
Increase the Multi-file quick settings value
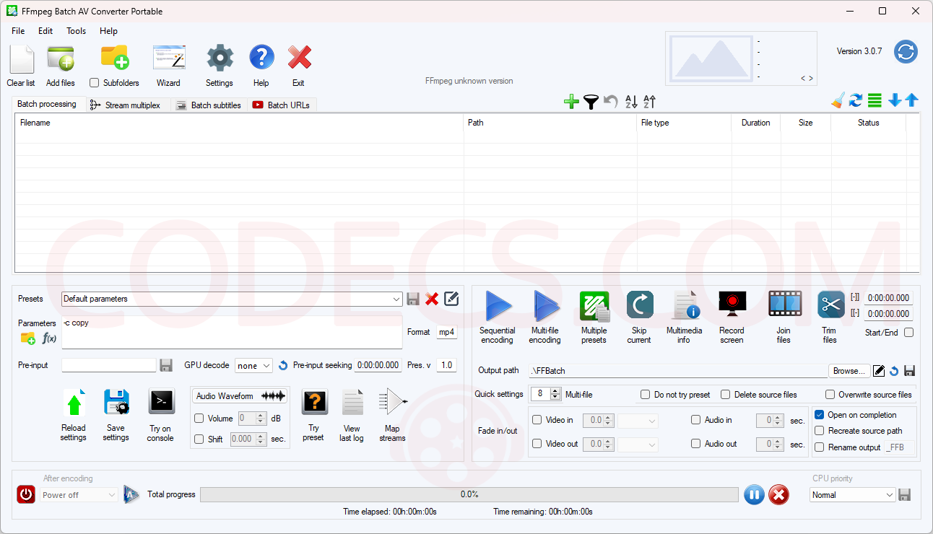(555, 391)
